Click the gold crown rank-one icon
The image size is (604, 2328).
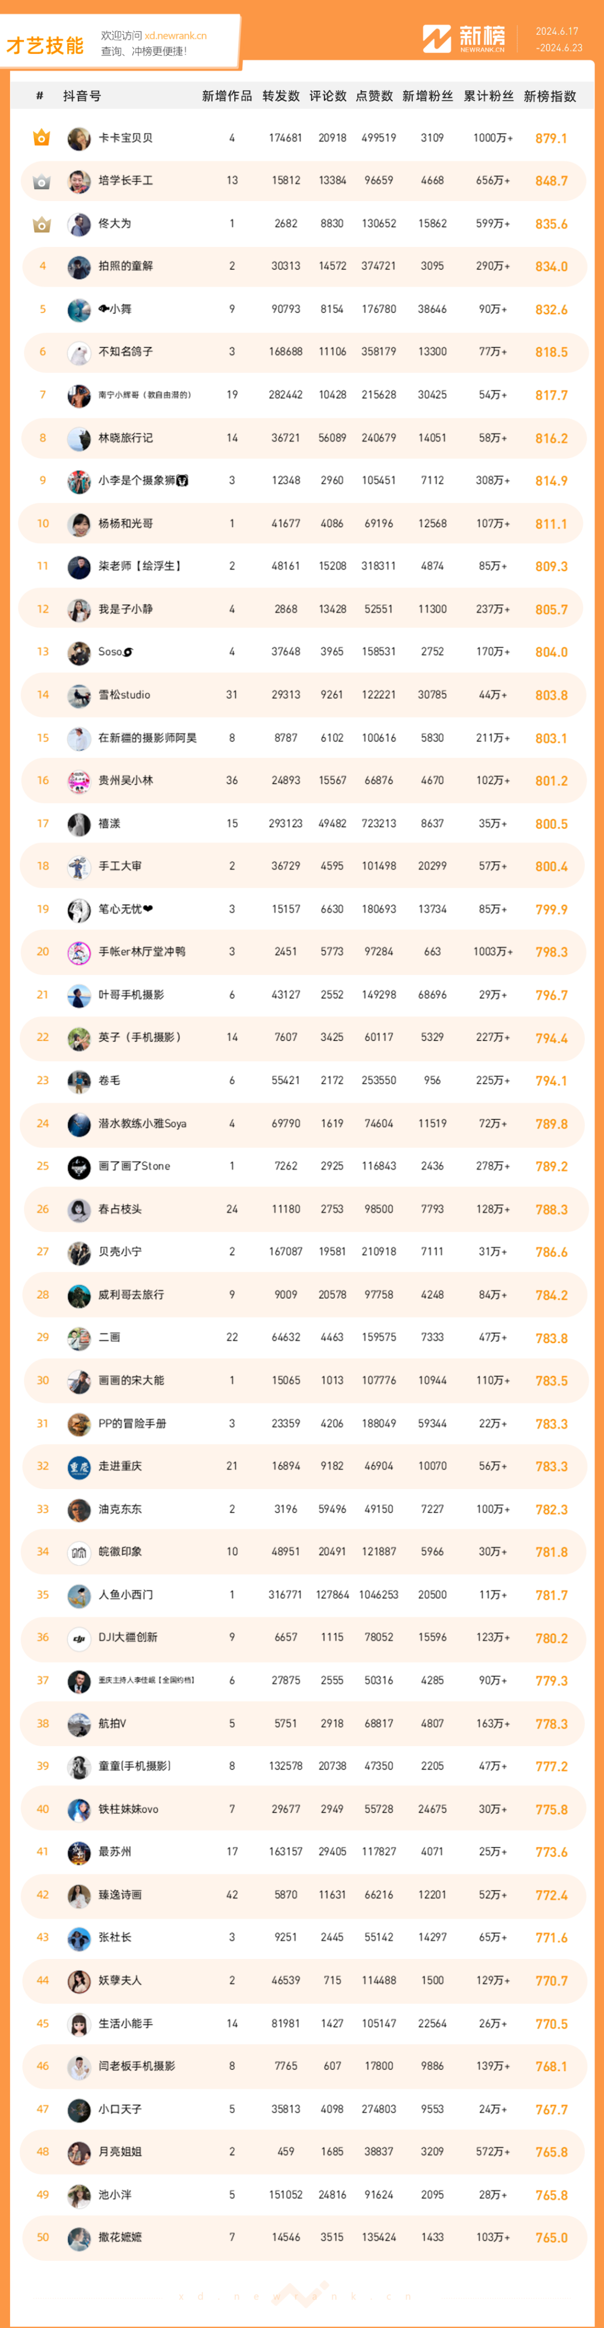(x=41, y=138)
